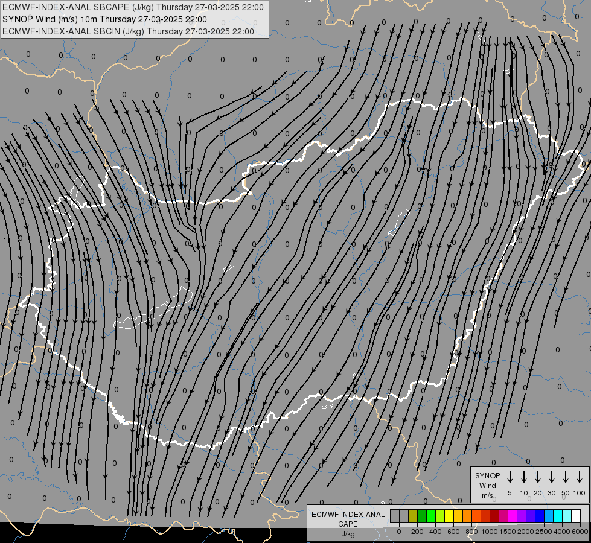Click the '600' tick label on CAPE scale
This screenshot has width=591, height=543.
click(x=453, y=532)
